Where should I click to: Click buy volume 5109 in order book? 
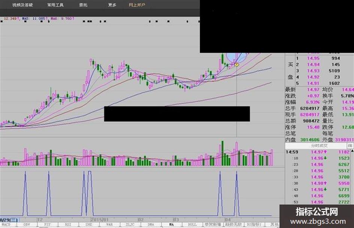[x=335, y=71]
